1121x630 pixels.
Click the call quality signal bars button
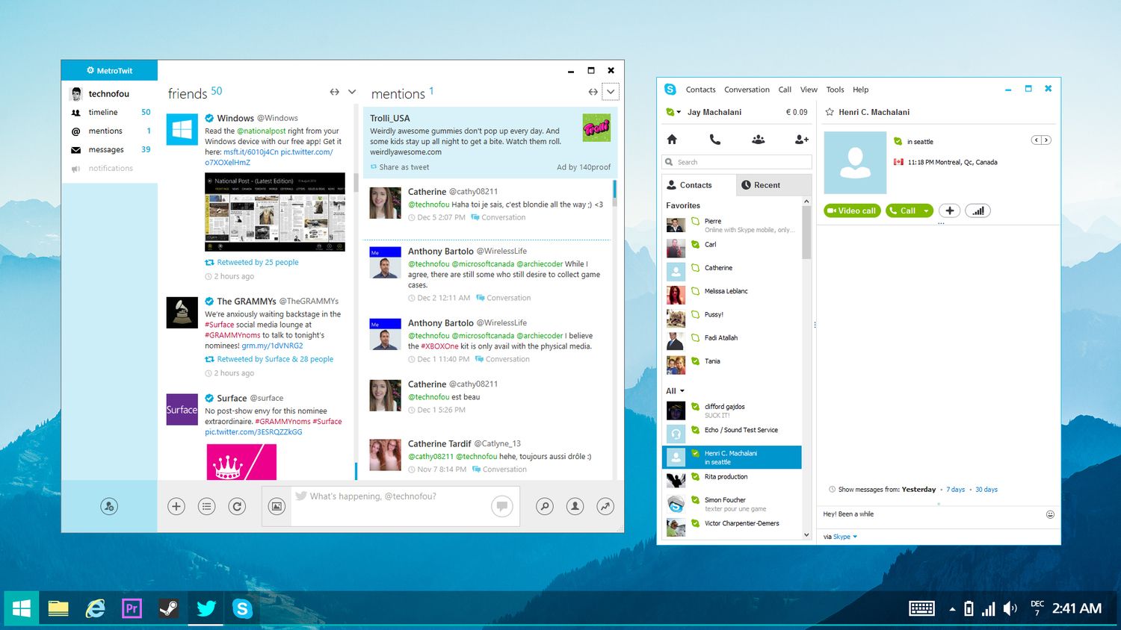click(978, 210)
